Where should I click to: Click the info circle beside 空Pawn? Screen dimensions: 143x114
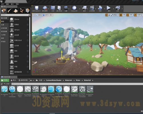pyautogui.click(x=27, y=30)
